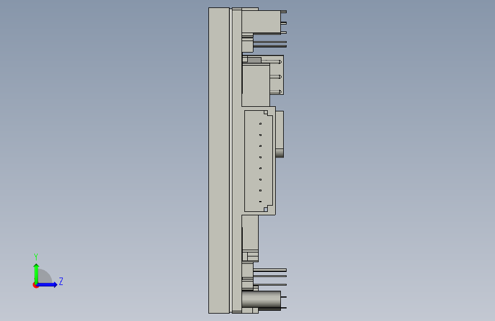Click the blue Z axis arrow on the triad

pyautogui.click(x=47, y=284)
